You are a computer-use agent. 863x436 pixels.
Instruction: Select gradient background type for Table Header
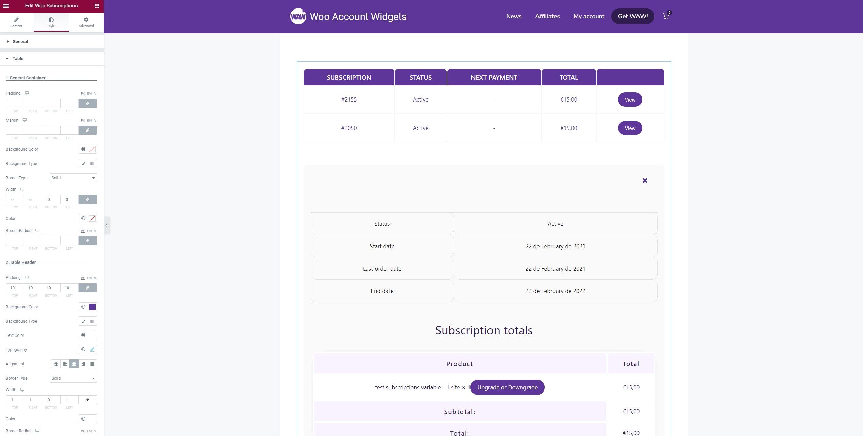point(92,321)
